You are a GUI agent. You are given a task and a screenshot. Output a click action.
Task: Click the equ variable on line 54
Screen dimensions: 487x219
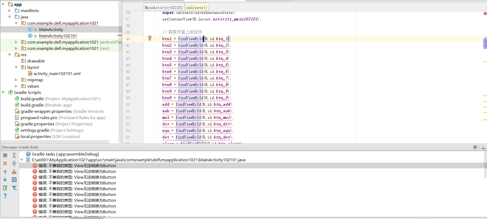pos(166,131)
